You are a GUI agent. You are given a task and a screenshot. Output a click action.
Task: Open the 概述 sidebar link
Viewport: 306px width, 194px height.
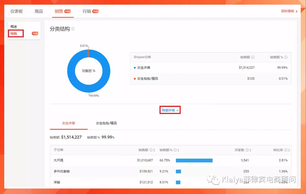coord(13,26)
